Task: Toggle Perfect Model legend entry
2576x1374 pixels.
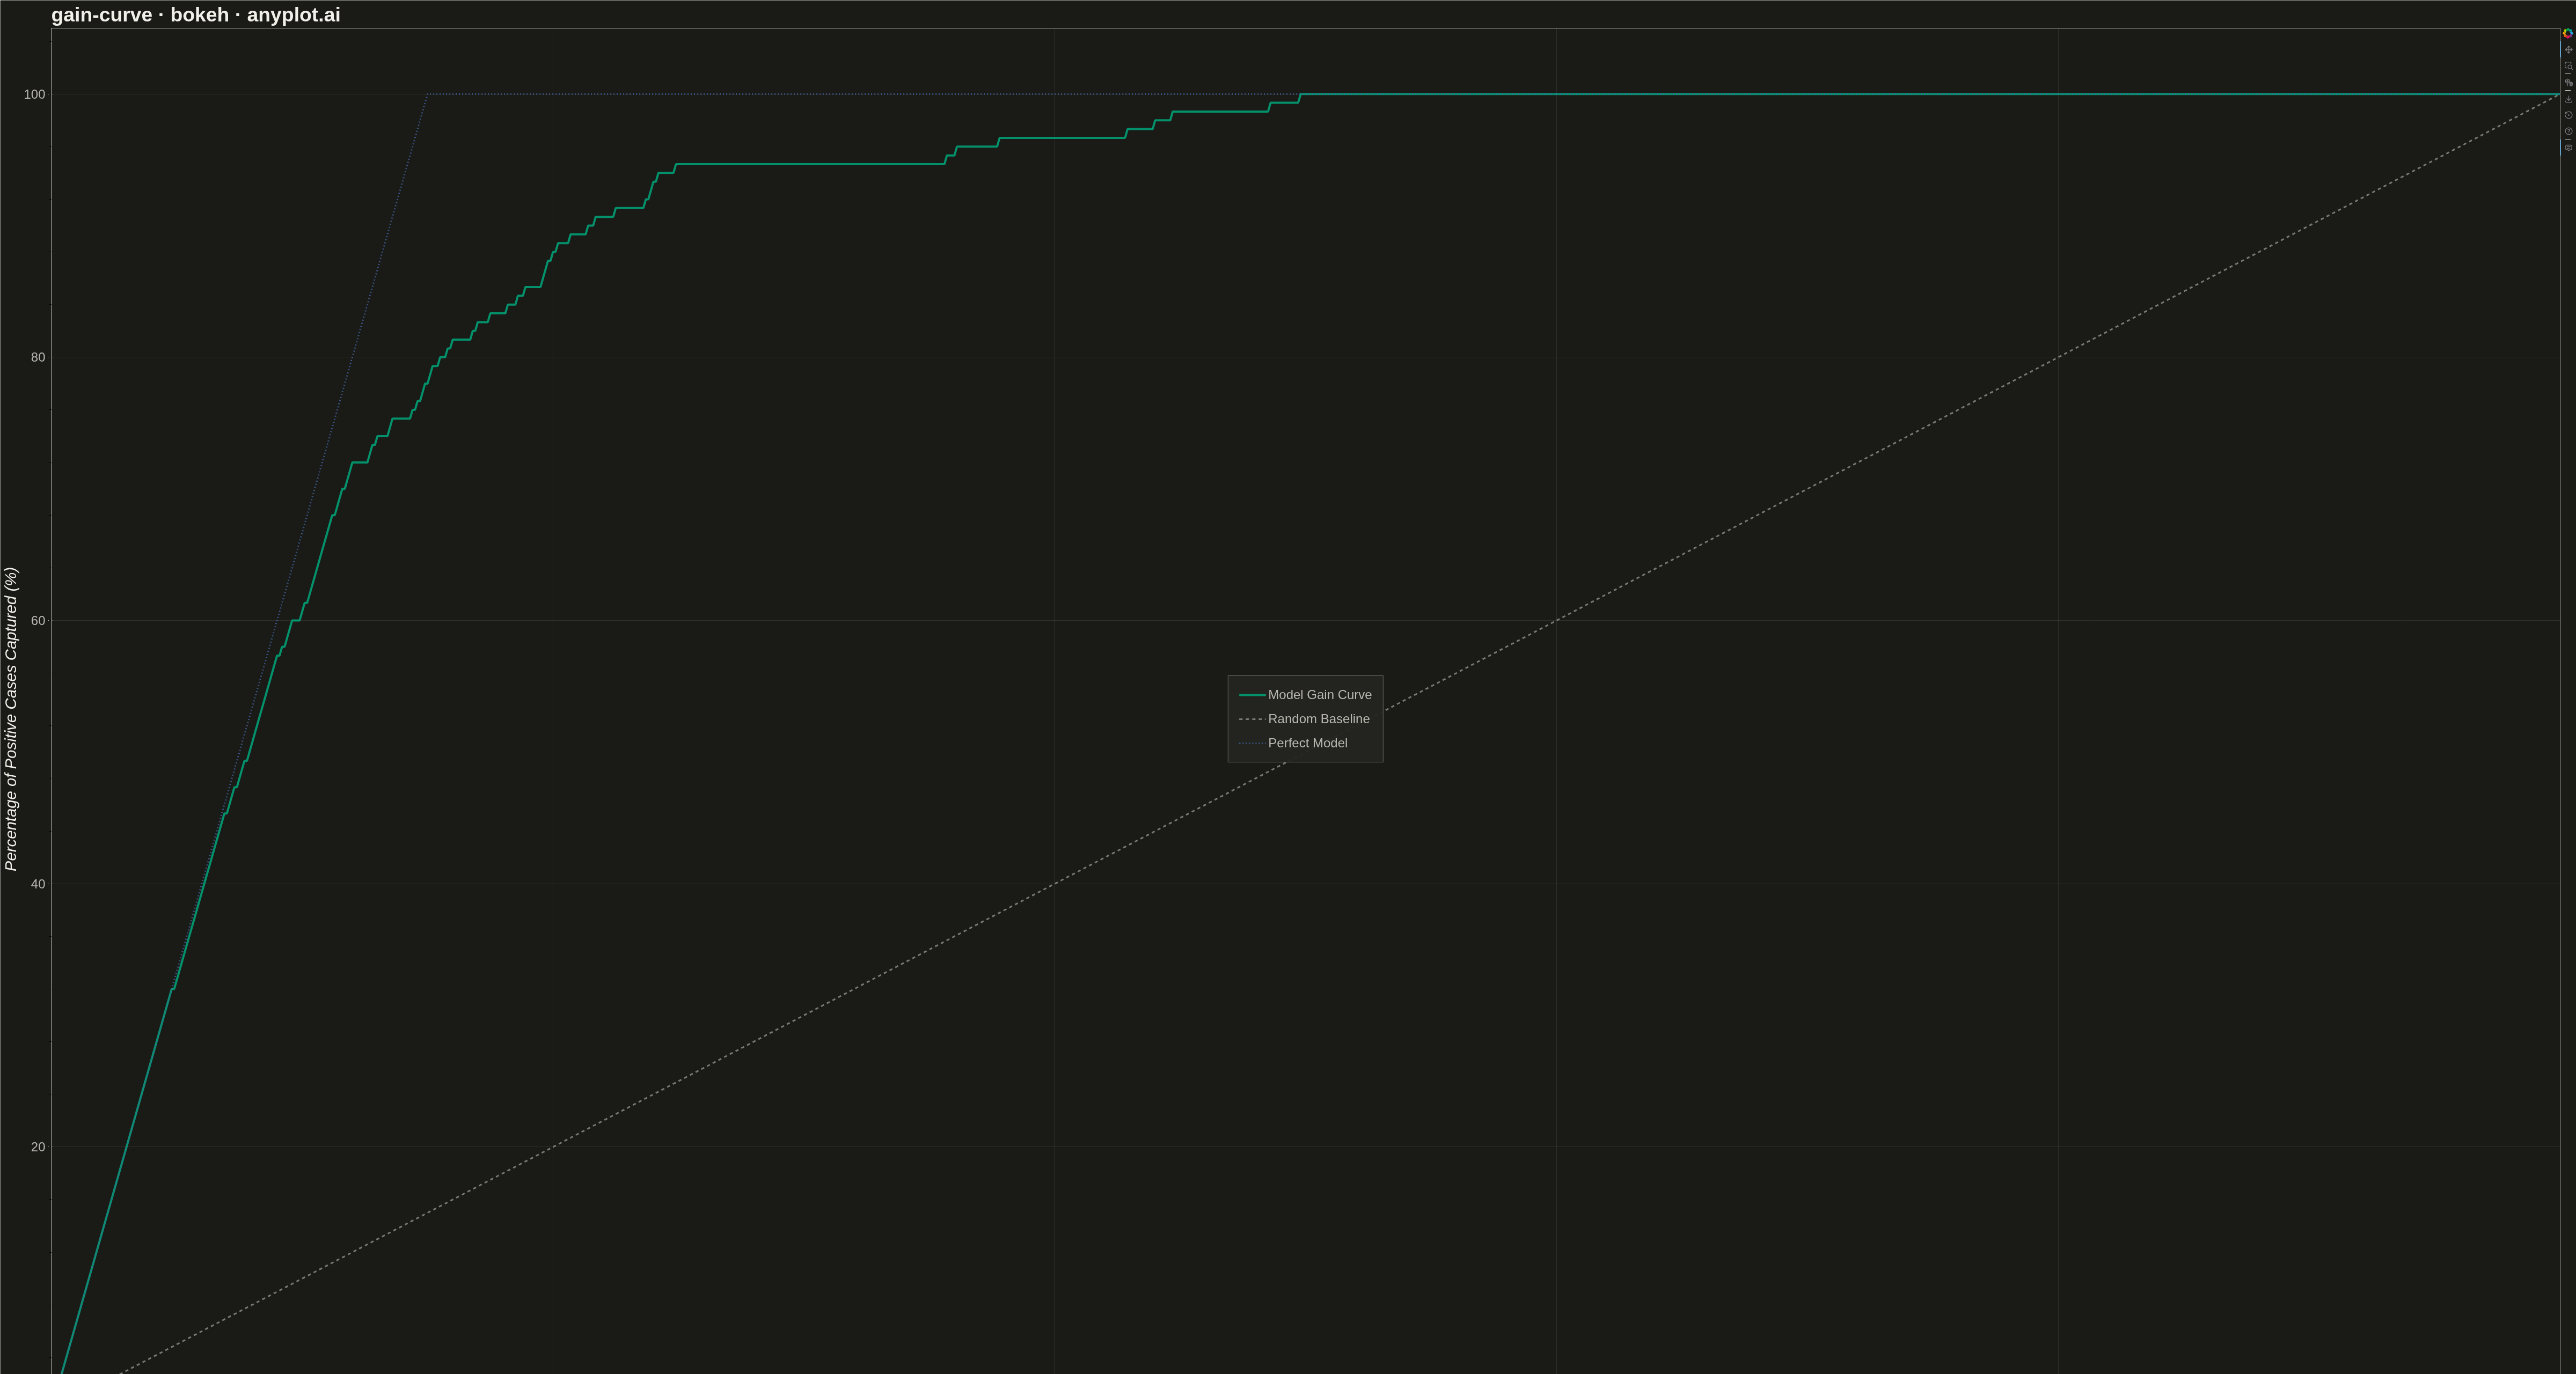Action: coord(1293,742)
